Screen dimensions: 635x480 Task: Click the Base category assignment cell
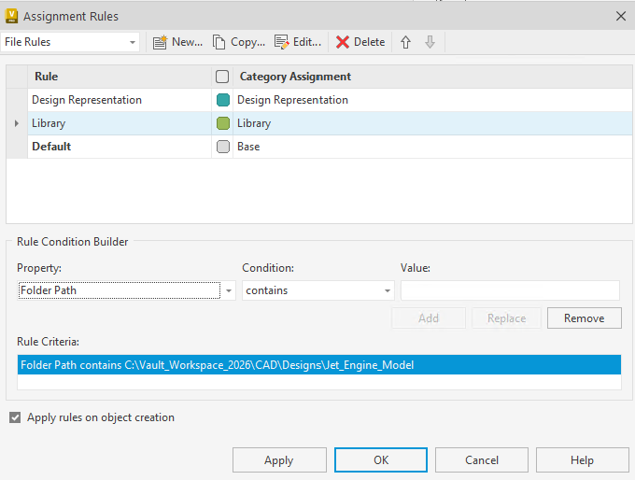432,147
